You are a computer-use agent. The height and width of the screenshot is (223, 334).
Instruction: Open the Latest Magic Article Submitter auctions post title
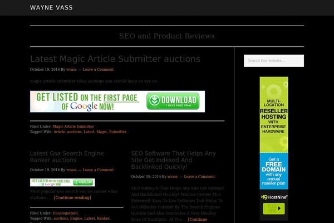pos(115,59)
